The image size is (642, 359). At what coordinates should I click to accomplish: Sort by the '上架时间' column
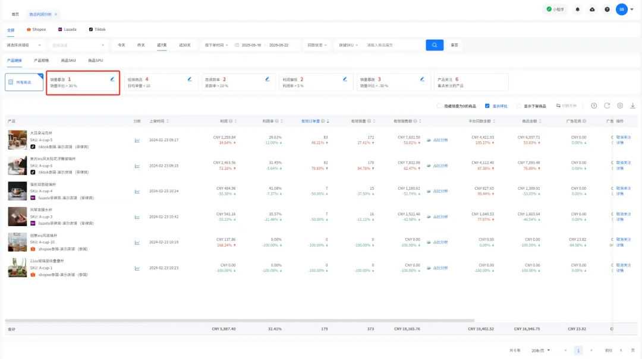point(159,121)
